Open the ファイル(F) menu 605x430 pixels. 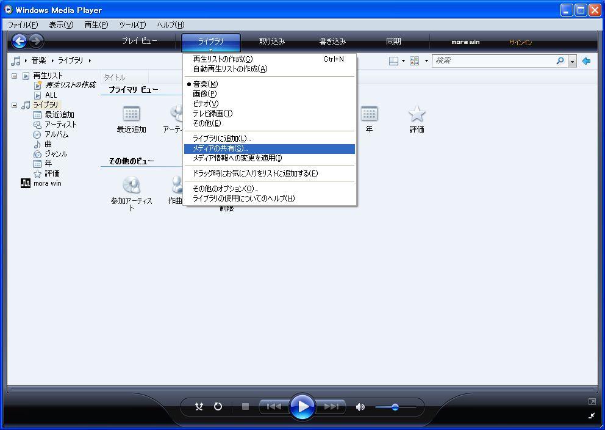point(23,25)
